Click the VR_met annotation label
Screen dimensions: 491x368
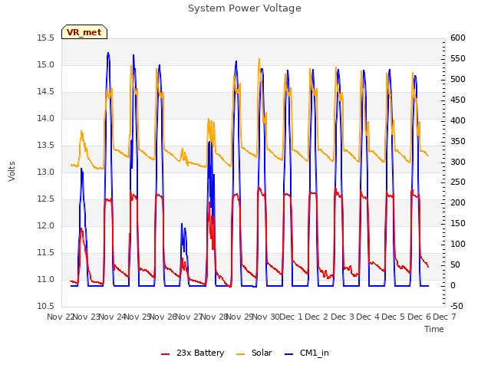pyautogui.click(x=84, y=32)
